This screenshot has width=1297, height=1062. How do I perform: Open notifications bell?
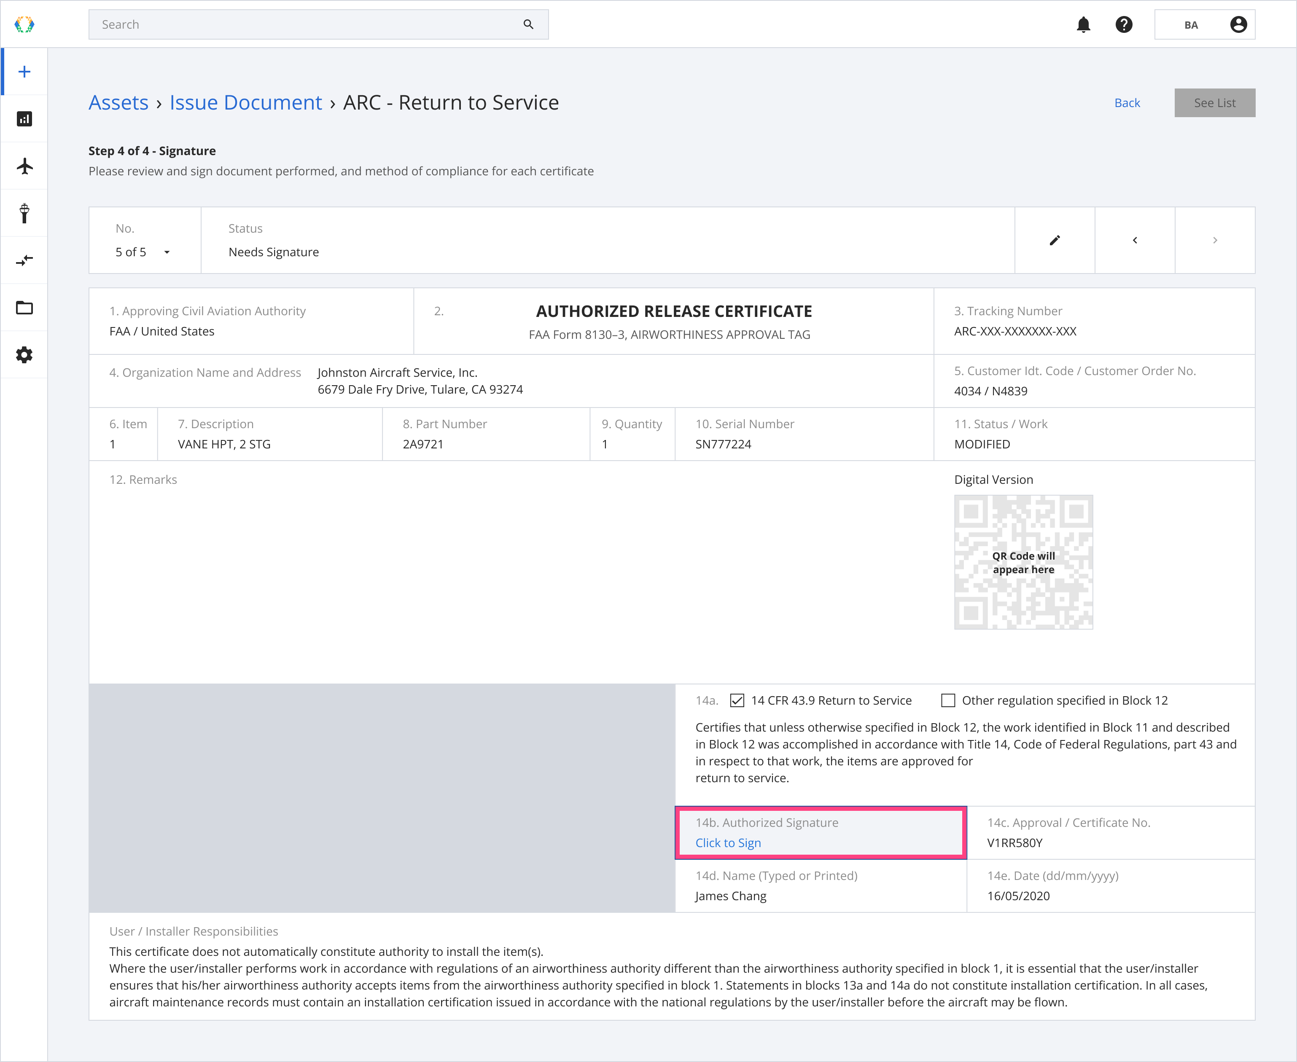tap(1083, 24)
